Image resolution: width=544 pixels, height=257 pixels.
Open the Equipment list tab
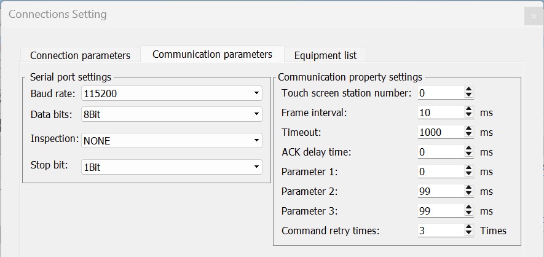coord(325,55)
